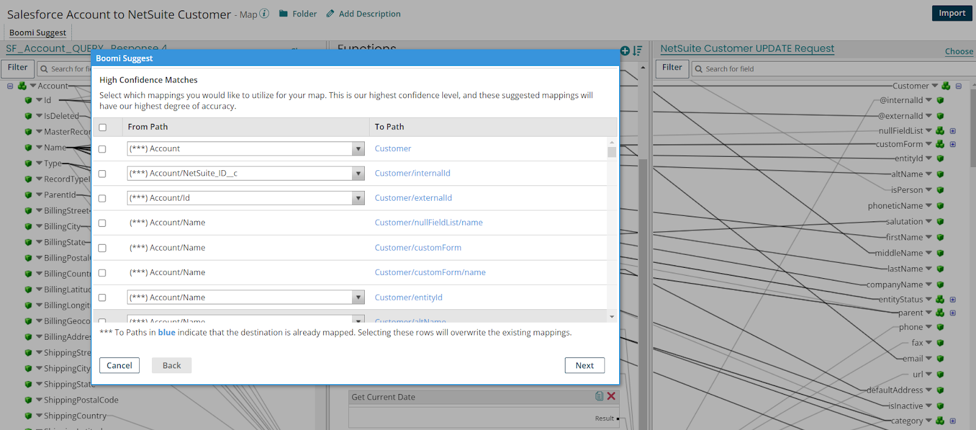Click the right panel Filter button
This screenshot has height=430, width=976.
pyautogui.click(x=672, y=68)
